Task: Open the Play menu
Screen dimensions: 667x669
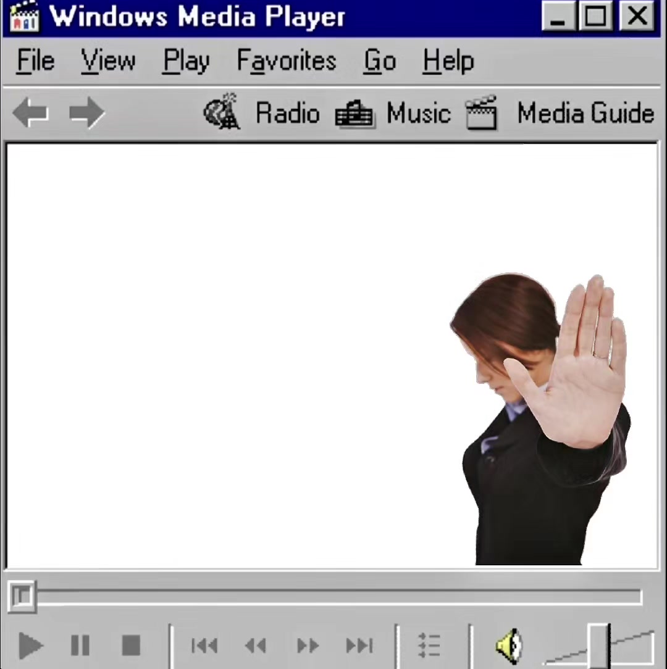Action: pyautogui.click(x=186, y=61)
